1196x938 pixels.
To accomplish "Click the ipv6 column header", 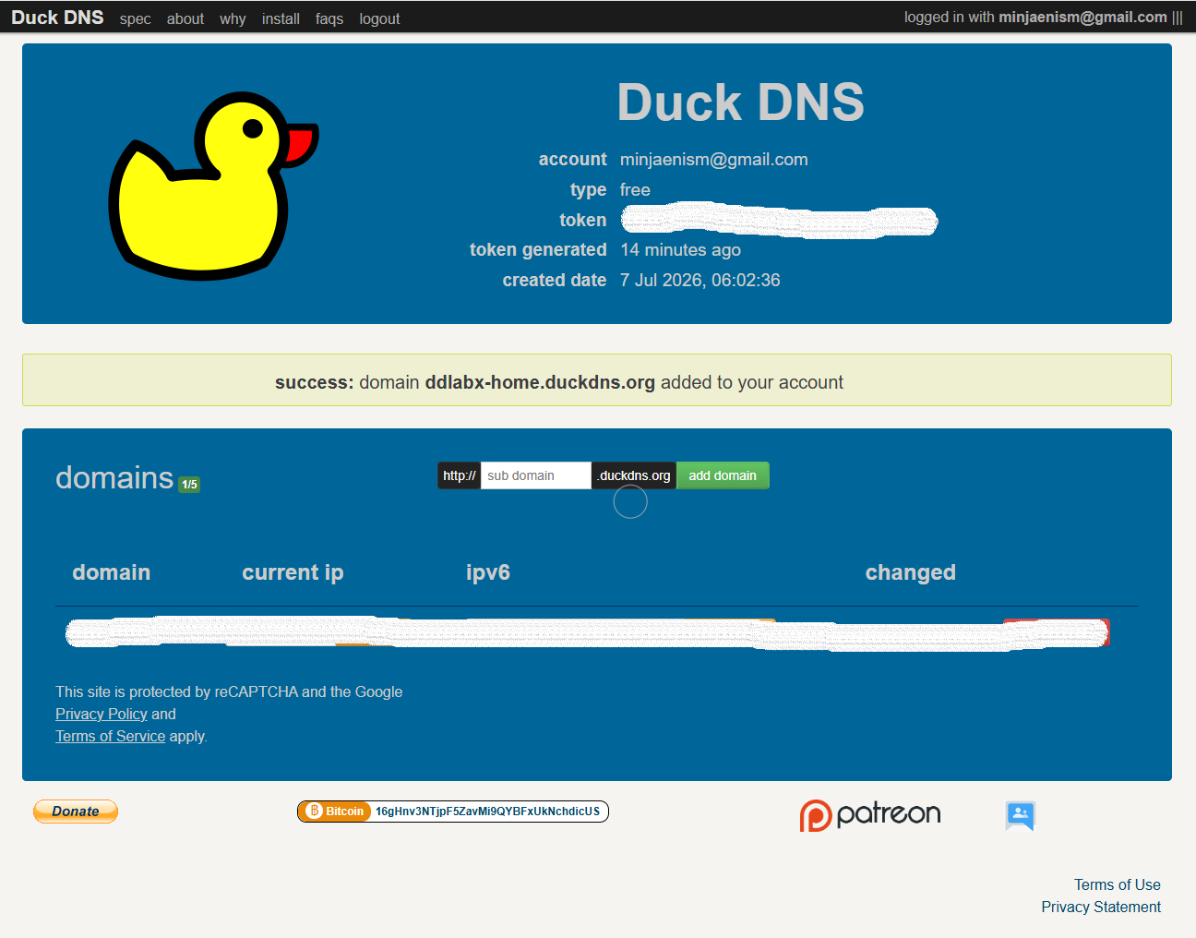I will pyautogui.click(x=488, y=572).
